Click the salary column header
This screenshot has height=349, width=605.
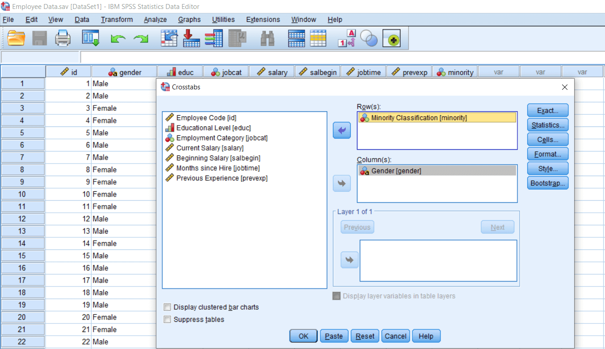pos(272,72)
